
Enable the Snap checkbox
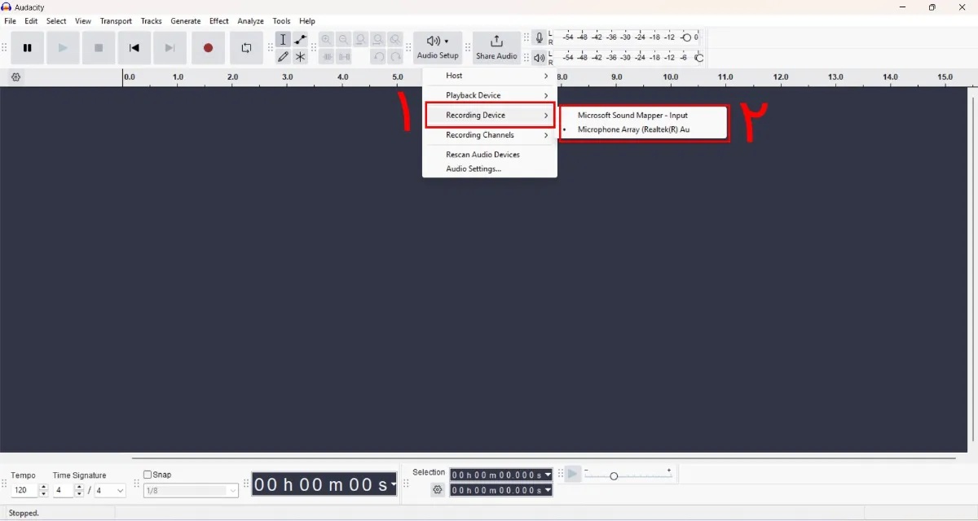[148, 474]
